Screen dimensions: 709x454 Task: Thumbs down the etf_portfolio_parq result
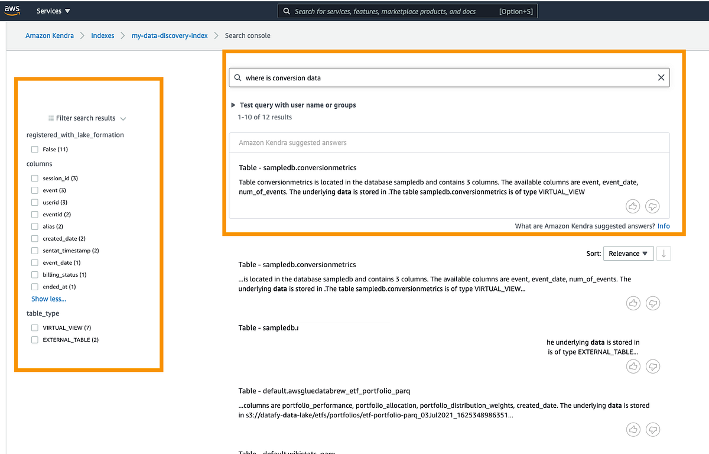click(653, 429)
